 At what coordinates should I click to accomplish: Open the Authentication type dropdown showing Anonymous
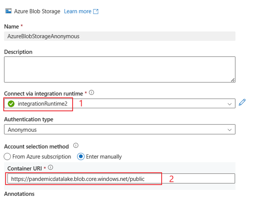(120, 130)
